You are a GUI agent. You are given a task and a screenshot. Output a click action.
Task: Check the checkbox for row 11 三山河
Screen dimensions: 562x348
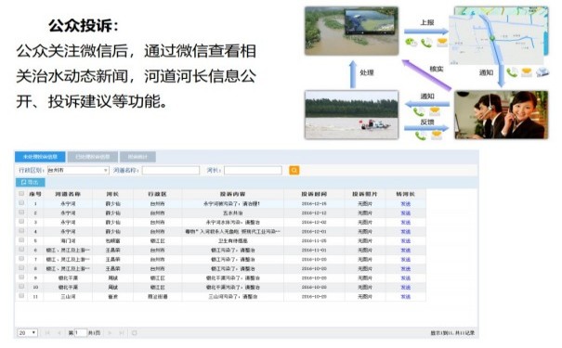pyautogui.click(x=21, y=296)
